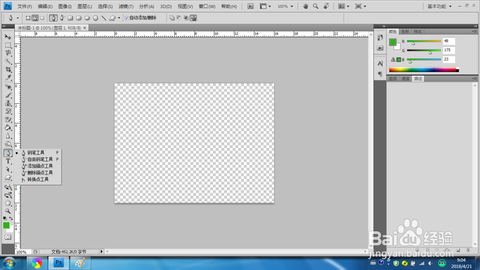The image size is (480, 270).
Task: Toggle the 自动添加/删除 checkbox
Action: point(127,18)
